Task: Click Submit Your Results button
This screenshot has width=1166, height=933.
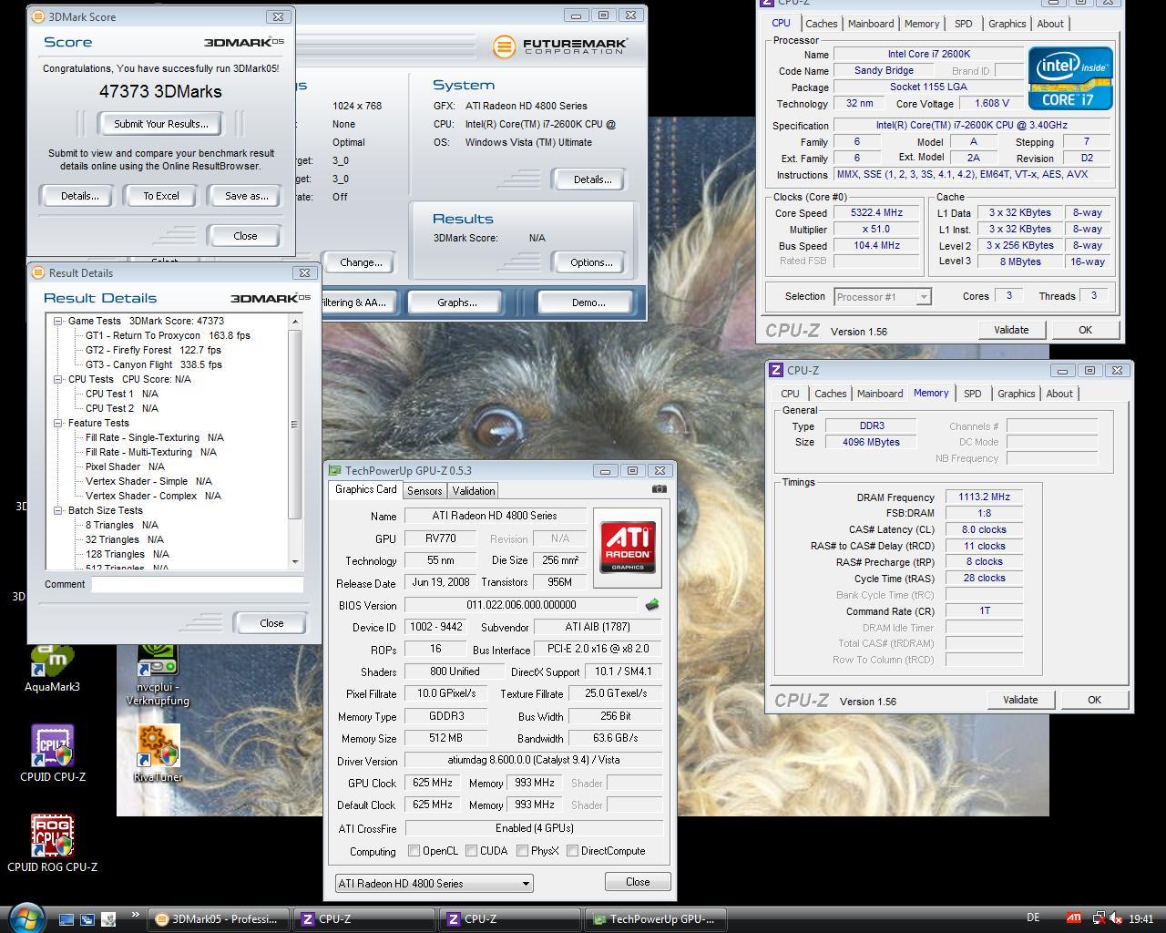Action: click(161, 124)
